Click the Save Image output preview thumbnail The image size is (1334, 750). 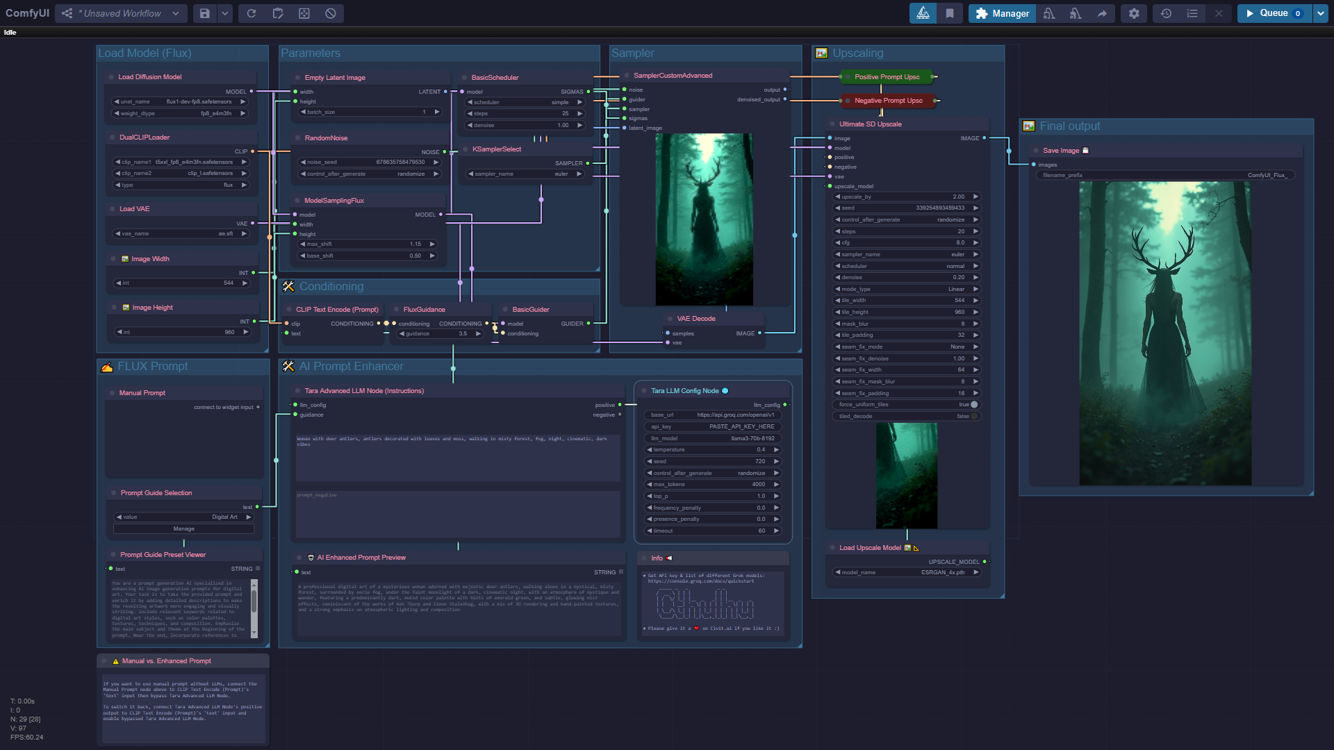click(1165, 333)
